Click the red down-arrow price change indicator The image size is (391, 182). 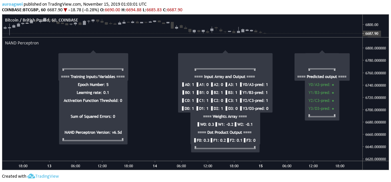[65, 10]
